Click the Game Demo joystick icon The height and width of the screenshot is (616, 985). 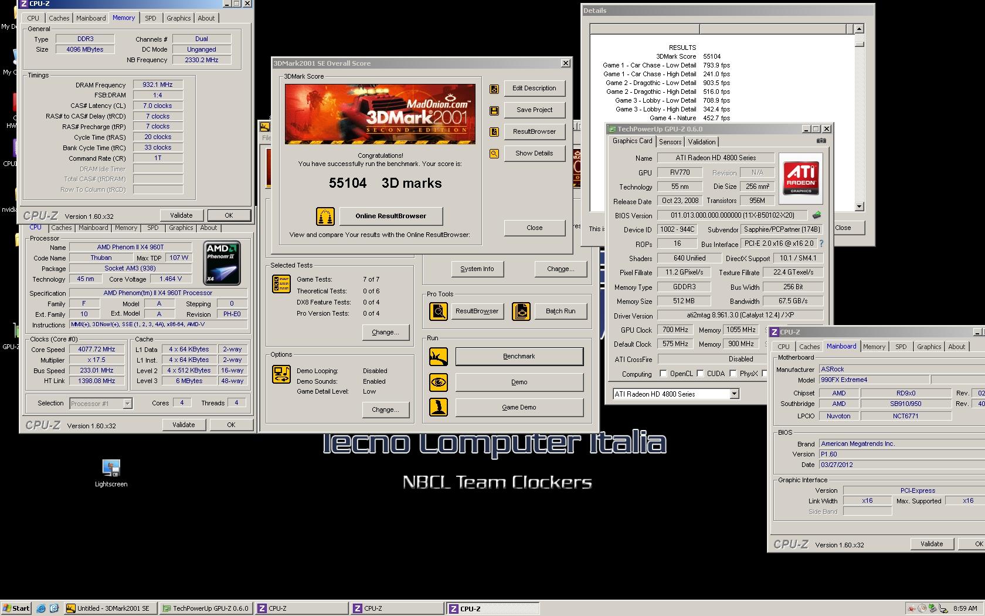click(439, 407)
